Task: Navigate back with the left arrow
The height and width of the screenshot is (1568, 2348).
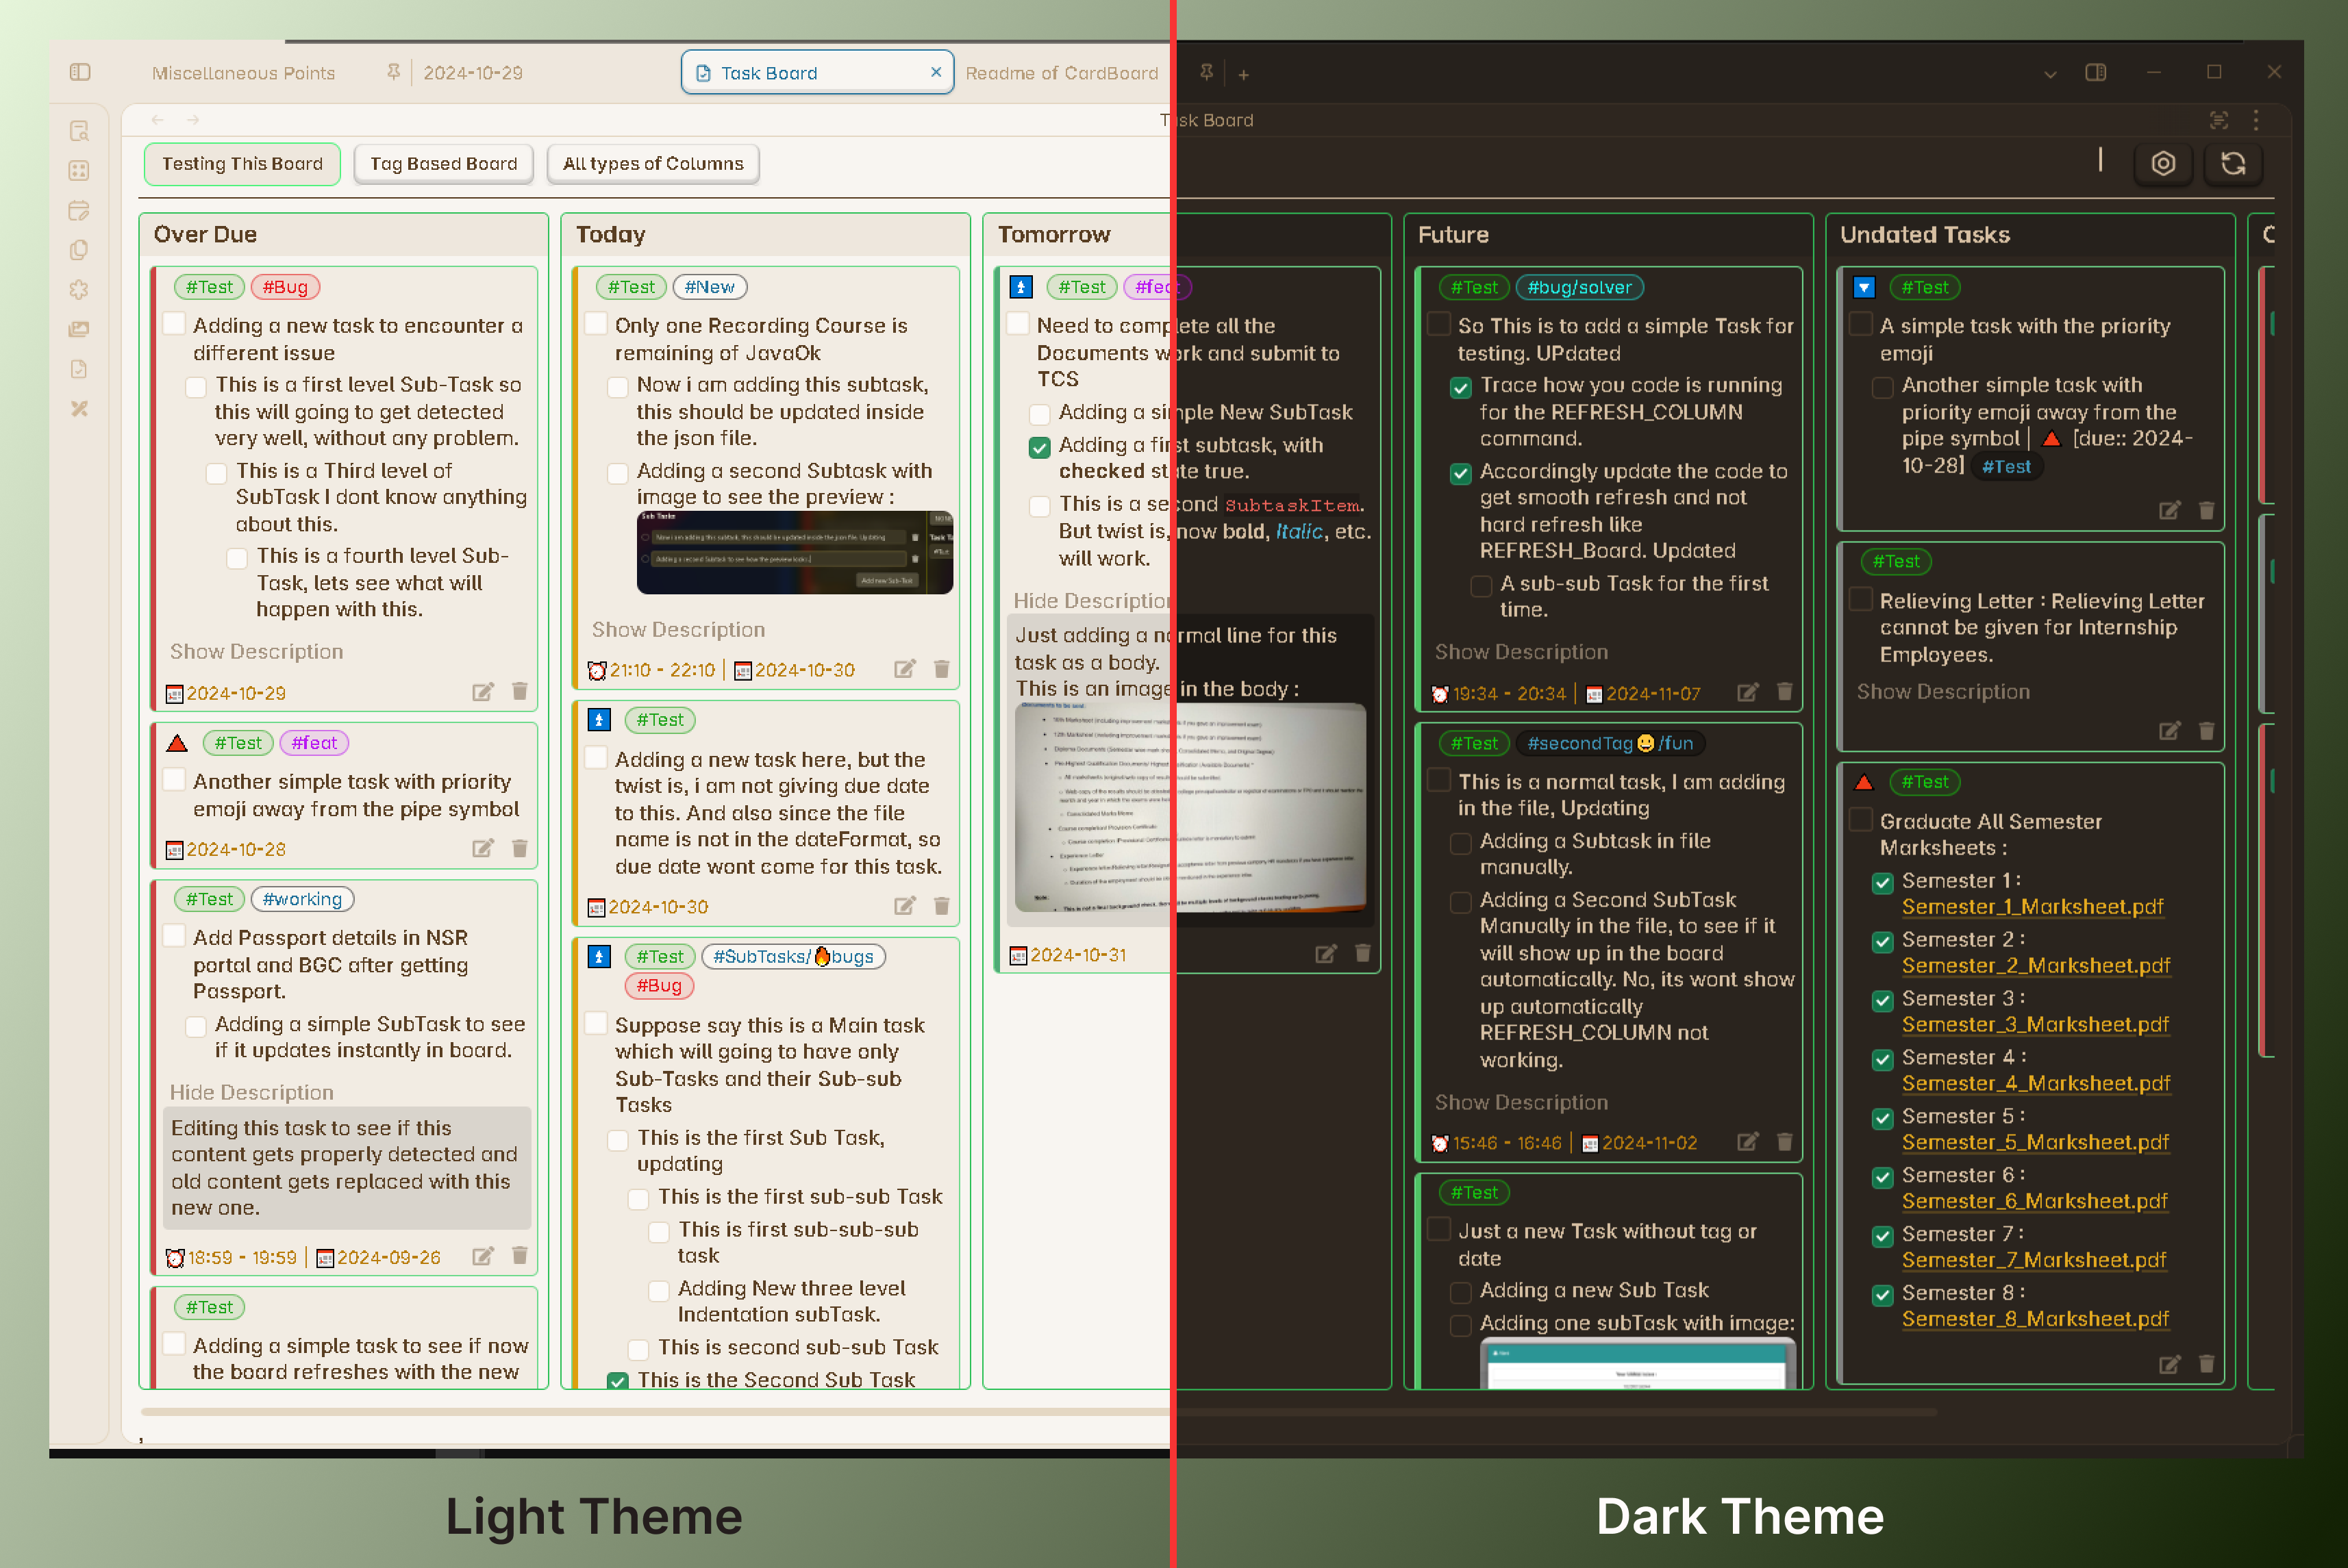Action: point(158,120)
